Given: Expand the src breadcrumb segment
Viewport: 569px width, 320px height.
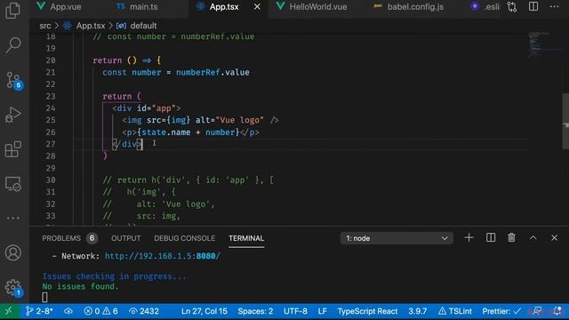Looking at the screenshot, I should point(45,26).
